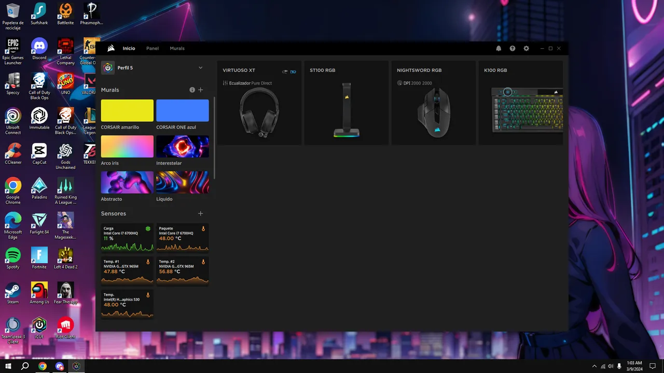The image size is (664, 373).
Task: Select the Arco iris gradient mural
Action: tap(127, 147)
